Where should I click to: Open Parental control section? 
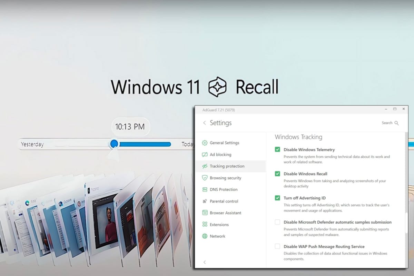(230, 201)
